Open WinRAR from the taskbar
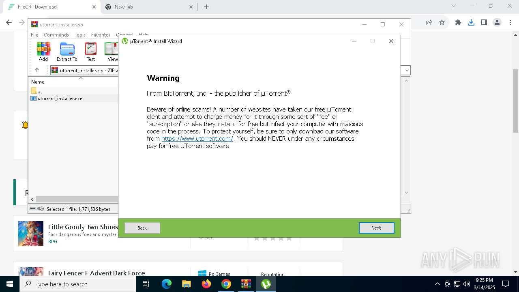The image size is (519, 292). click(x=246, y=284)
